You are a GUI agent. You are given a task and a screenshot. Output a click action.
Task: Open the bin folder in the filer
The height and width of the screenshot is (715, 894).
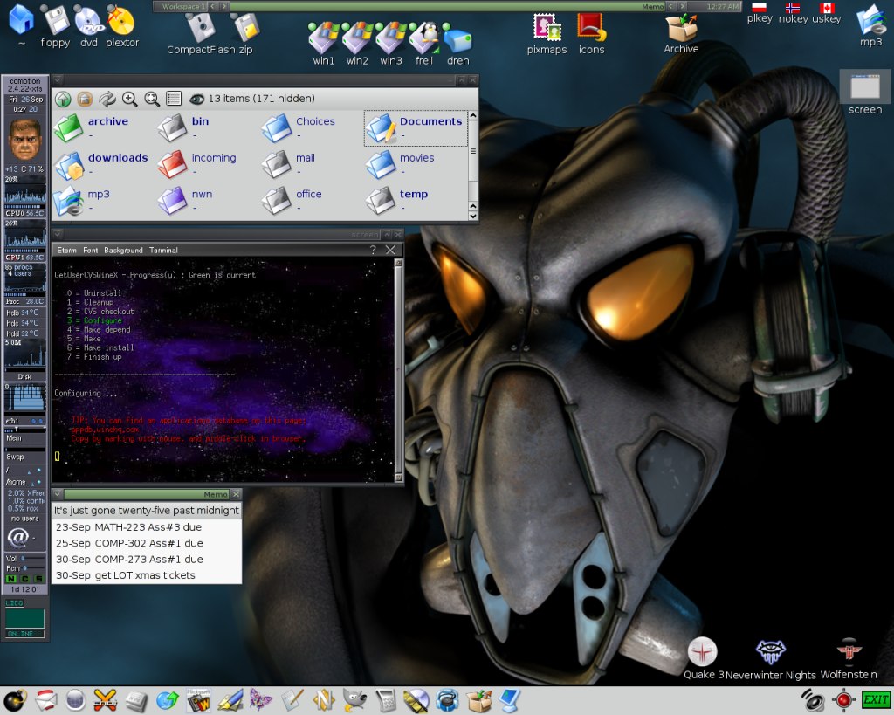[x=183, y=127]
